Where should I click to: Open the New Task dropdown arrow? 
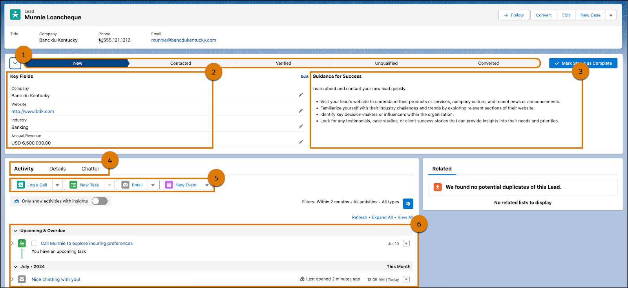pyautogui.click(x=110, y=185)
